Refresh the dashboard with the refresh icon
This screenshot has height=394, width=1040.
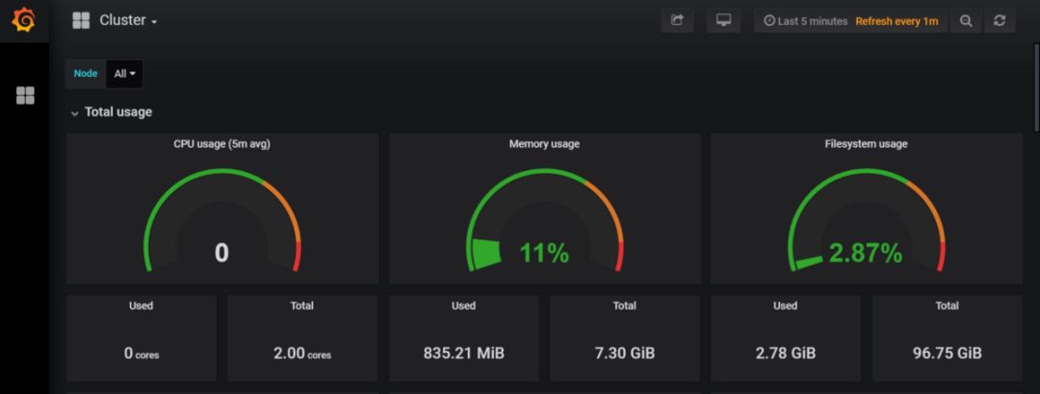[x=999, y=20]
